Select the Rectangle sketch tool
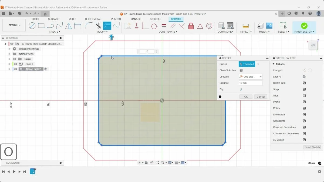Screen dimensions: 324x182 pos(41,26)
